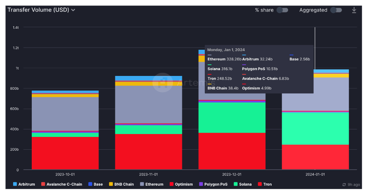Click the x-axis label 2023-10-01

click(65, 174)
